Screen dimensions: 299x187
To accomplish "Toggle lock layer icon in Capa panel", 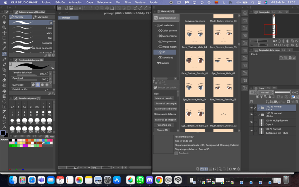I will tap(270, 97).
